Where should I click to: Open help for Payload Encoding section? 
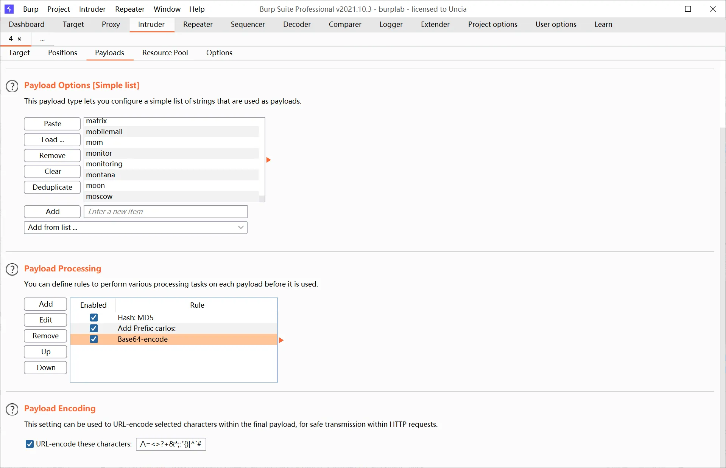click(12, 409)
